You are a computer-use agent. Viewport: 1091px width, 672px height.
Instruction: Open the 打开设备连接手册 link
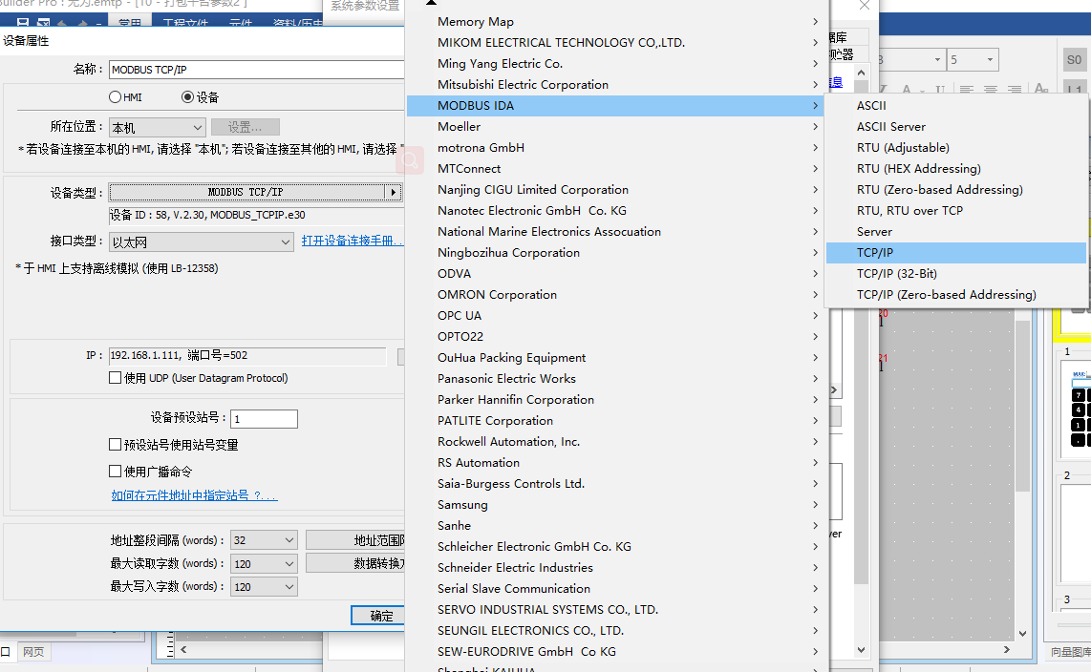coord(352,241)
